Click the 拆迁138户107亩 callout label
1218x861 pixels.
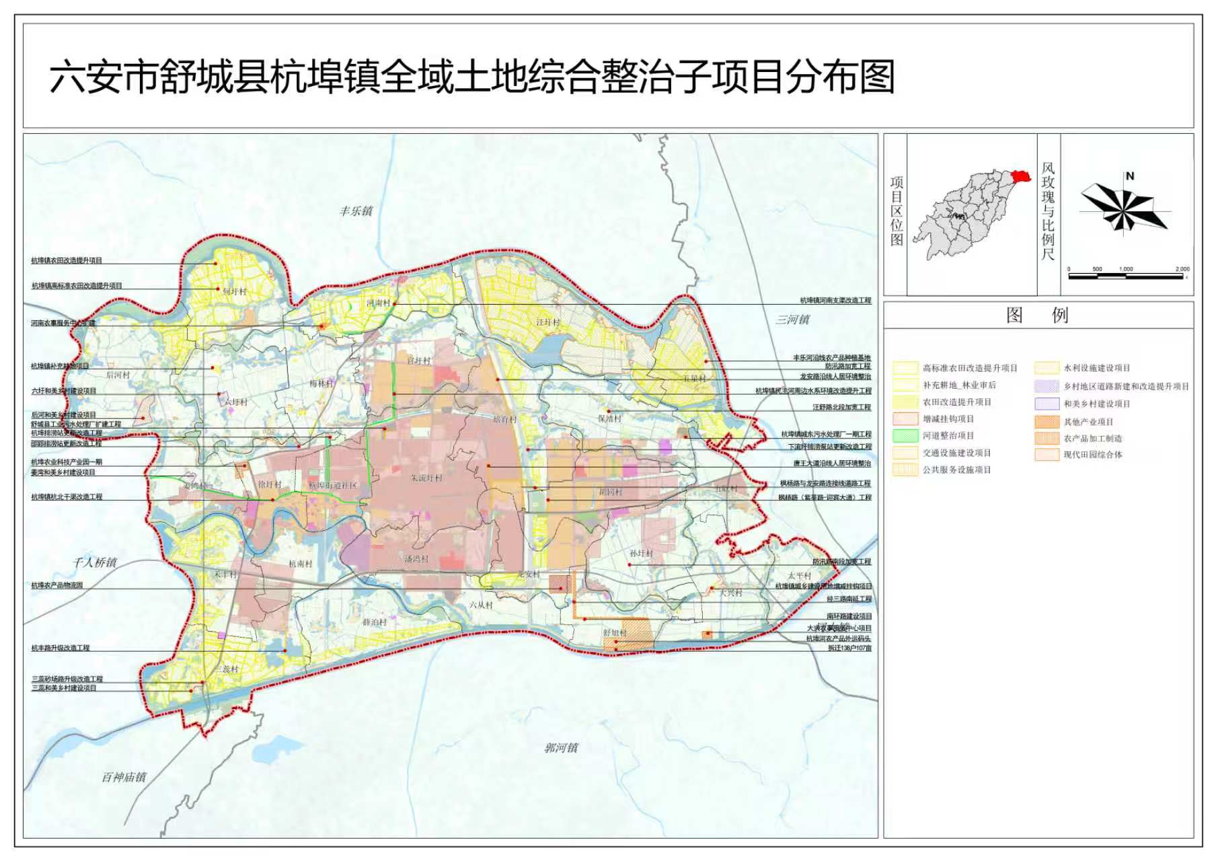(x=849, y=648)
